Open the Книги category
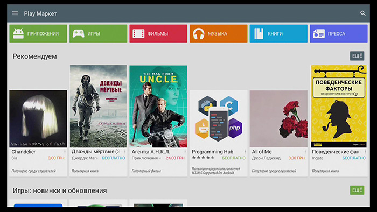 tap(278, 33)
